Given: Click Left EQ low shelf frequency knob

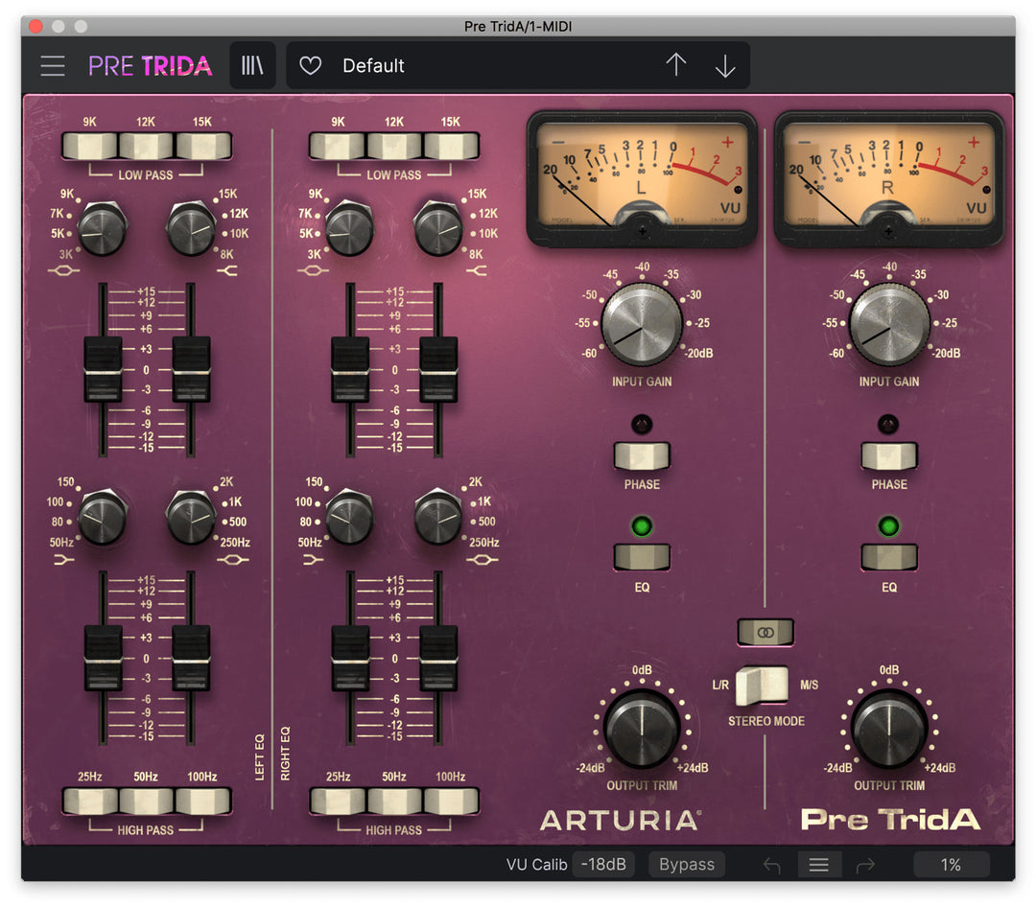Looking at the screenshot, I should (103, 517).
